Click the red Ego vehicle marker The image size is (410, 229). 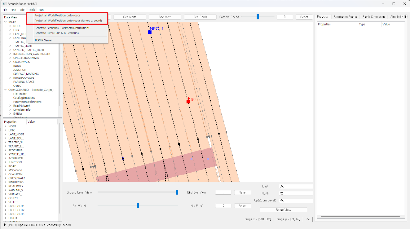click(x=188, y=102)
